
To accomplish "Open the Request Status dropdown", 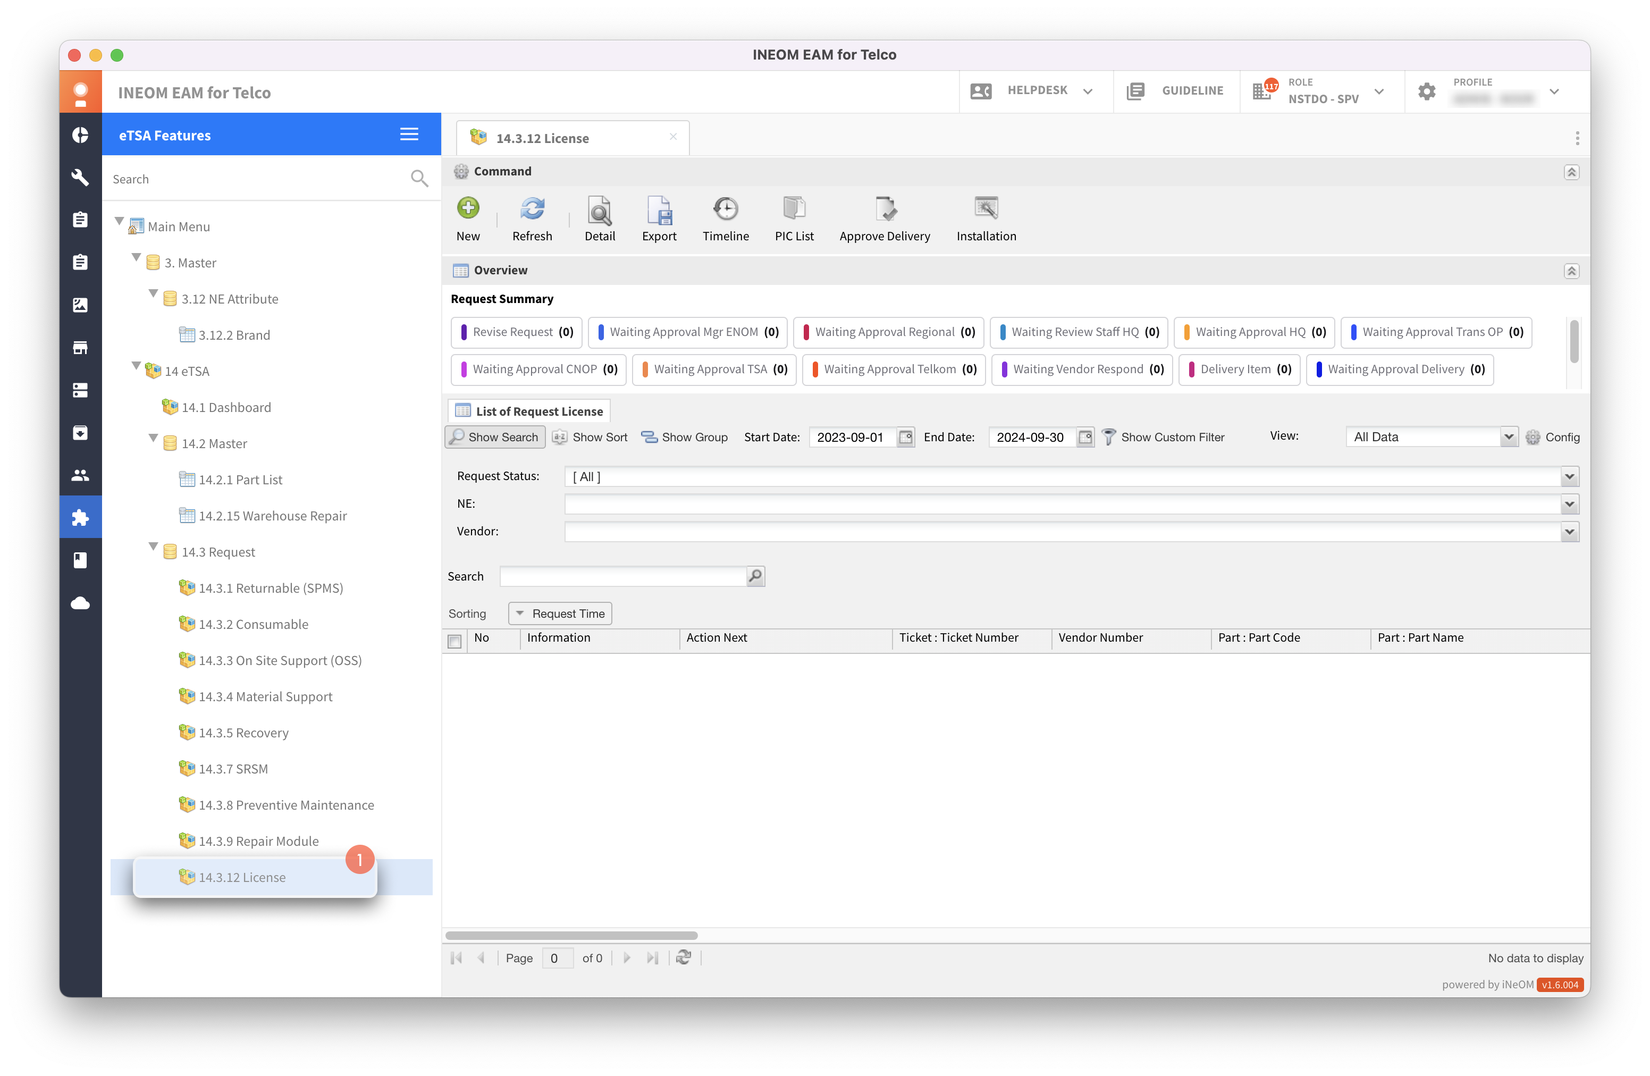I will click(x=1570, y=477).
